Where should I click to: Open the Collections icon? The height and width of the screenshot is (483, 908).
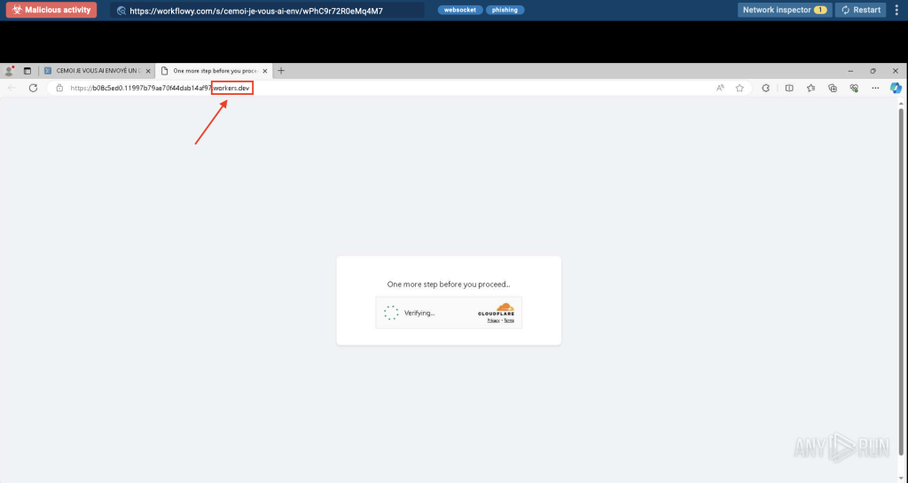click(833, 88)
